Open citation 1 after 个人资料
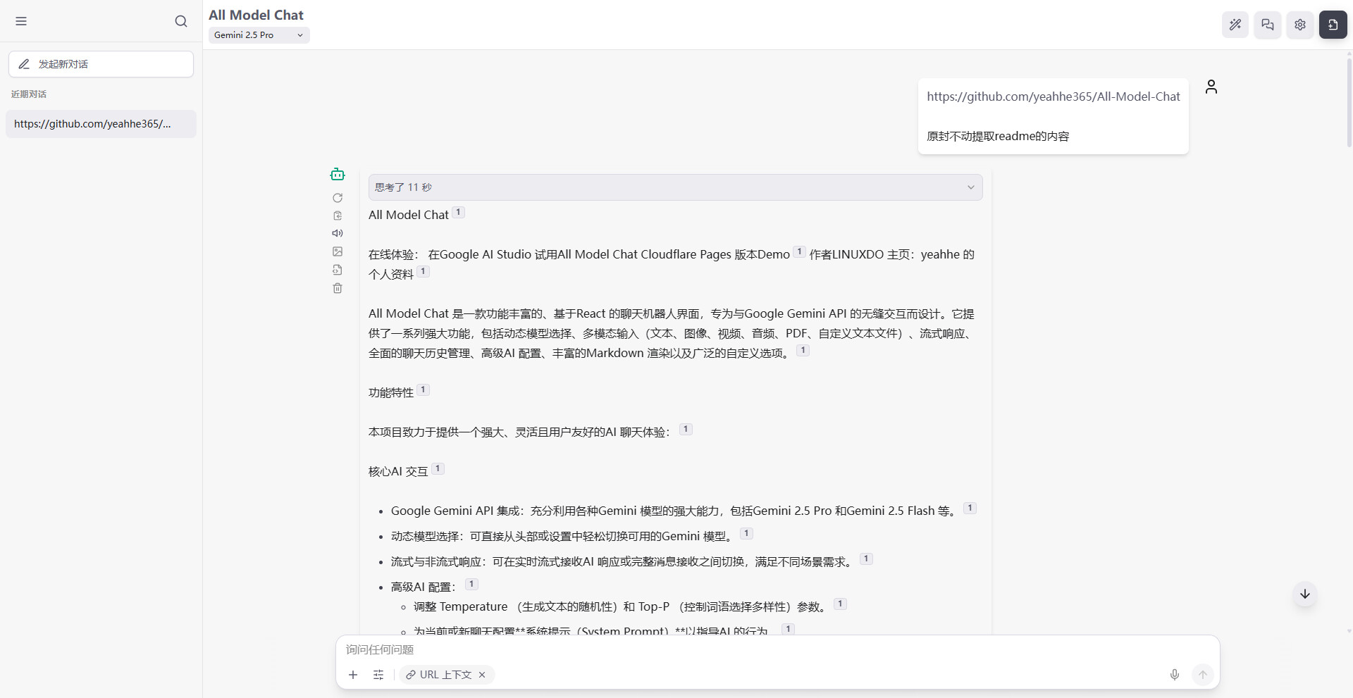The height and width of the screenshot is (698, 1353). [423, 271]
